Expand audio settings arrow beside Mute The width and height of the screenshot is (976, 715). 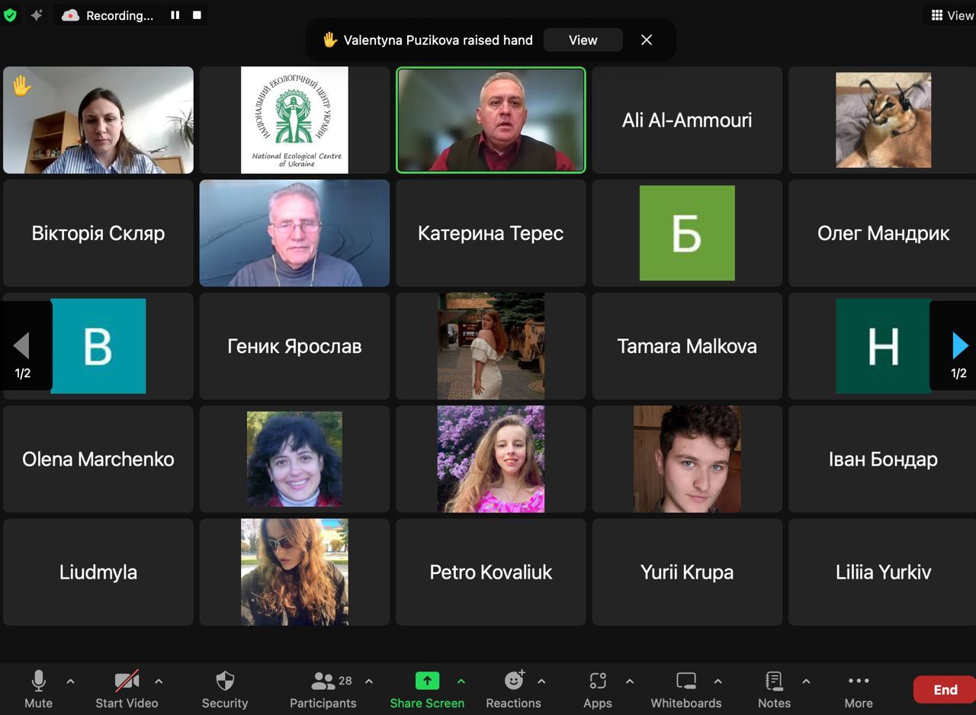pos(70,681)
